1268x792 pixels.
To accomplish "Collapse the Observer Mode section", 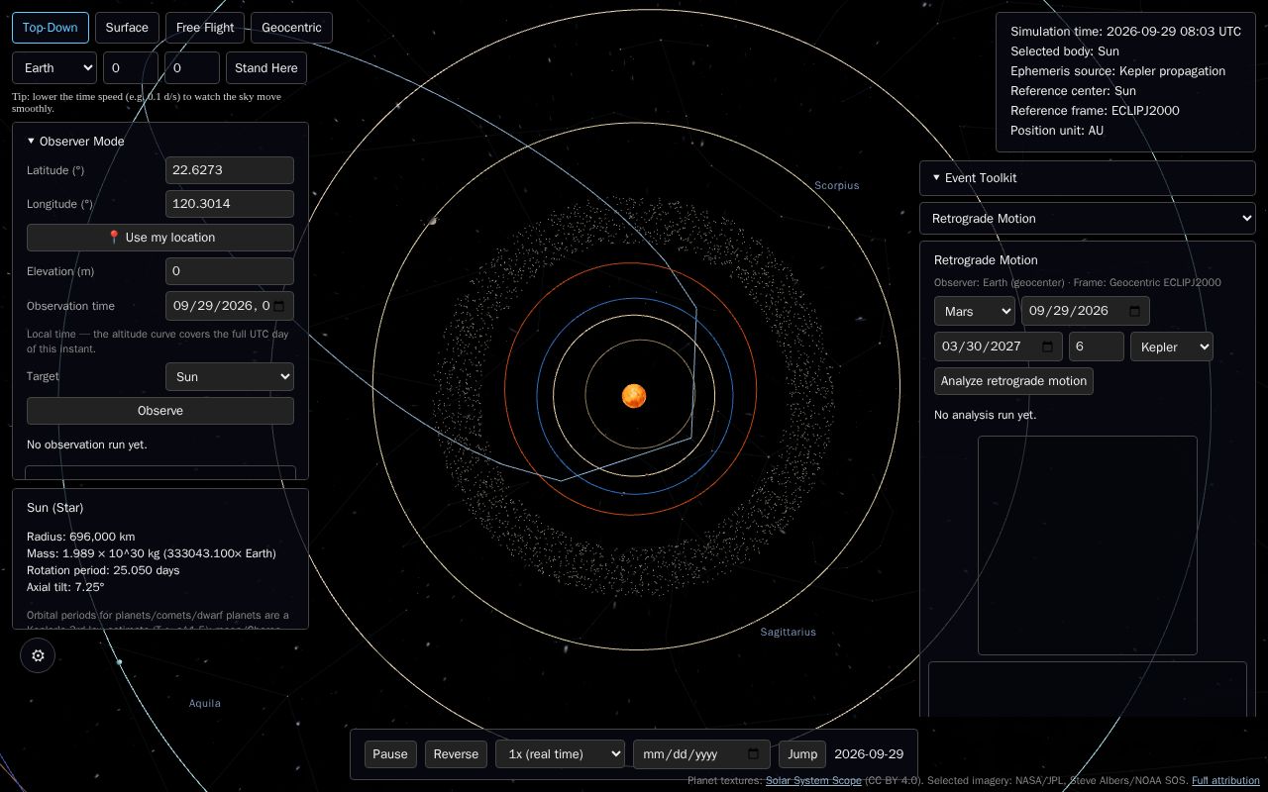I will pos(75,141).
